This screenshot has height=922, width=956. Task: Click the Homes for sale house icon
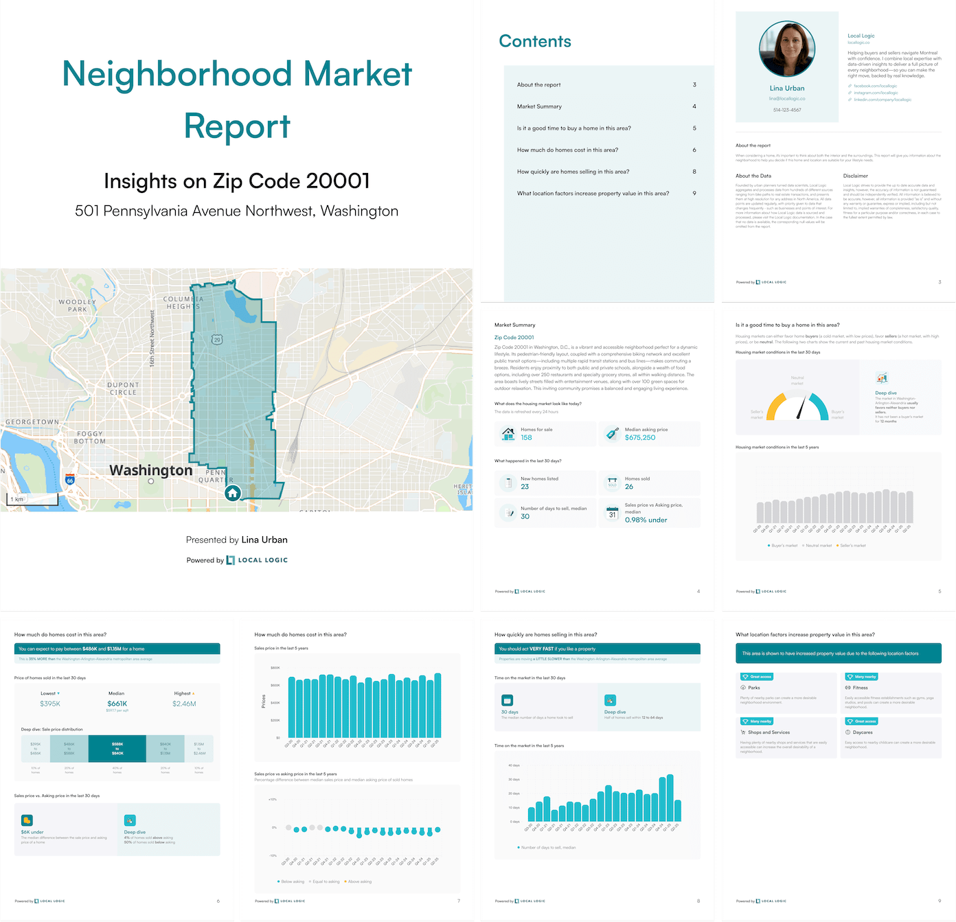click(508, 434)
